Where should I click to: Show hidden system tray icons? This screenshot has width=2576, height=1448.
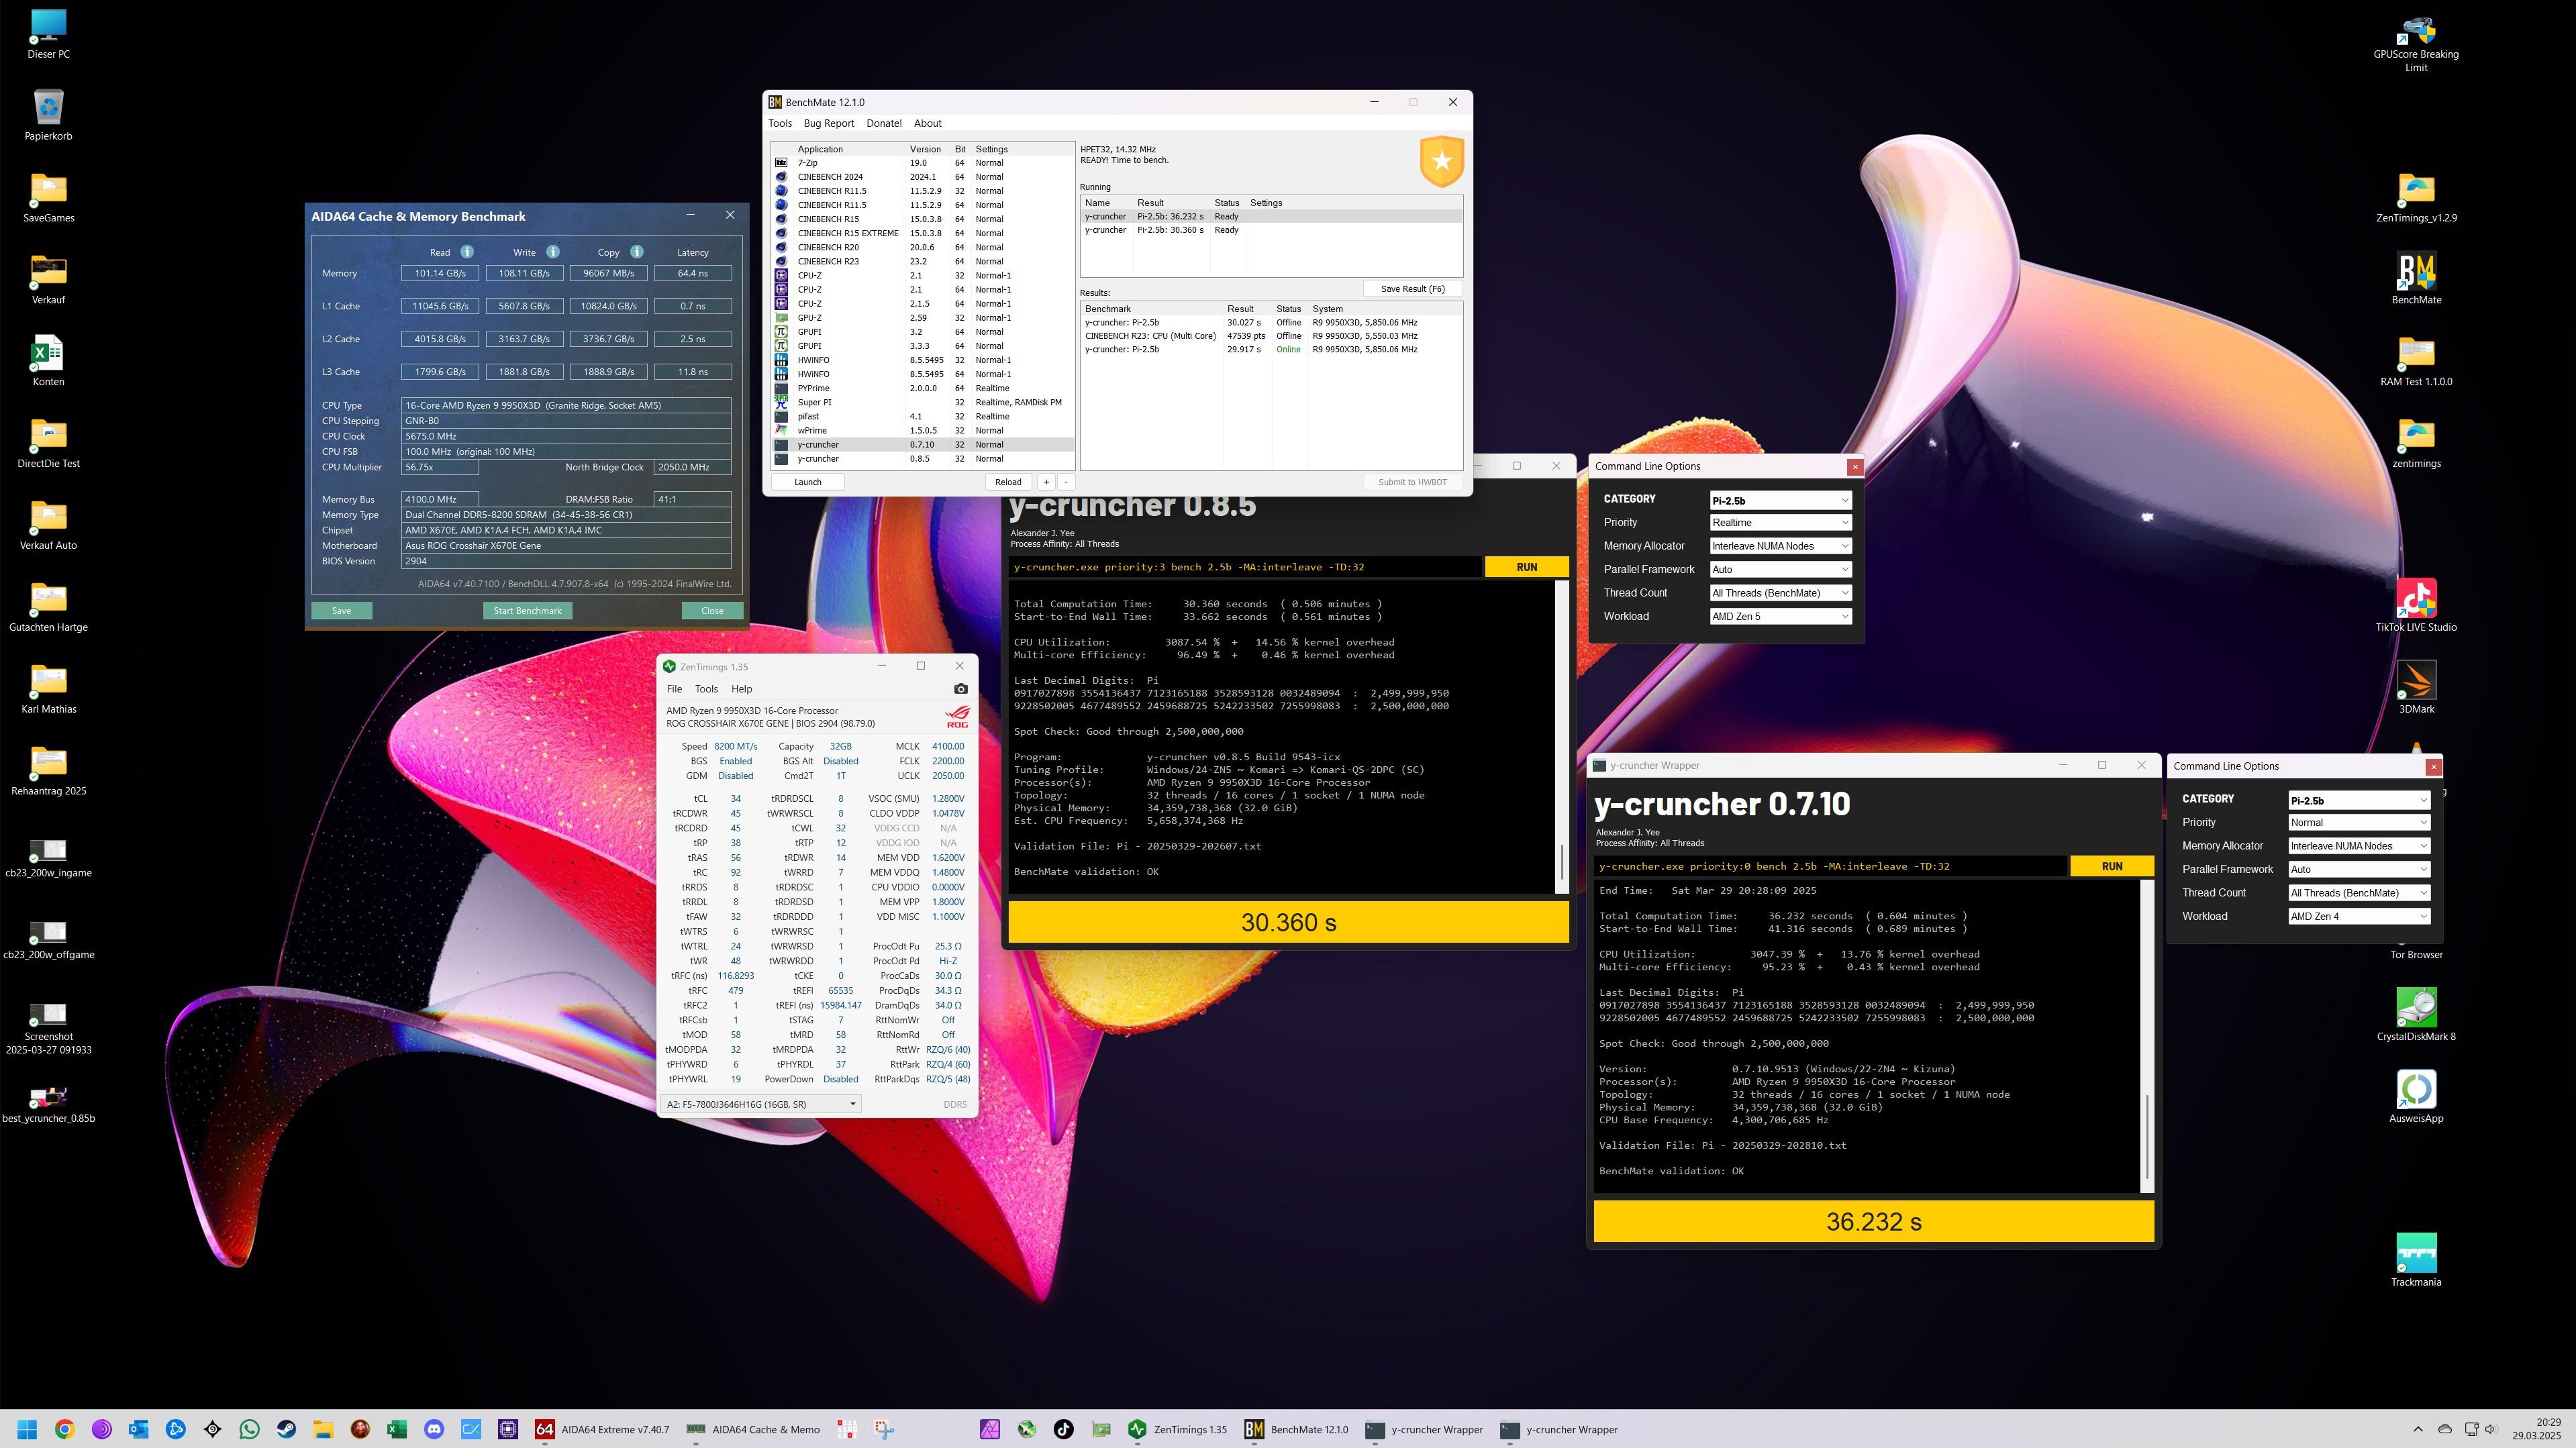click(2418, 1429)
